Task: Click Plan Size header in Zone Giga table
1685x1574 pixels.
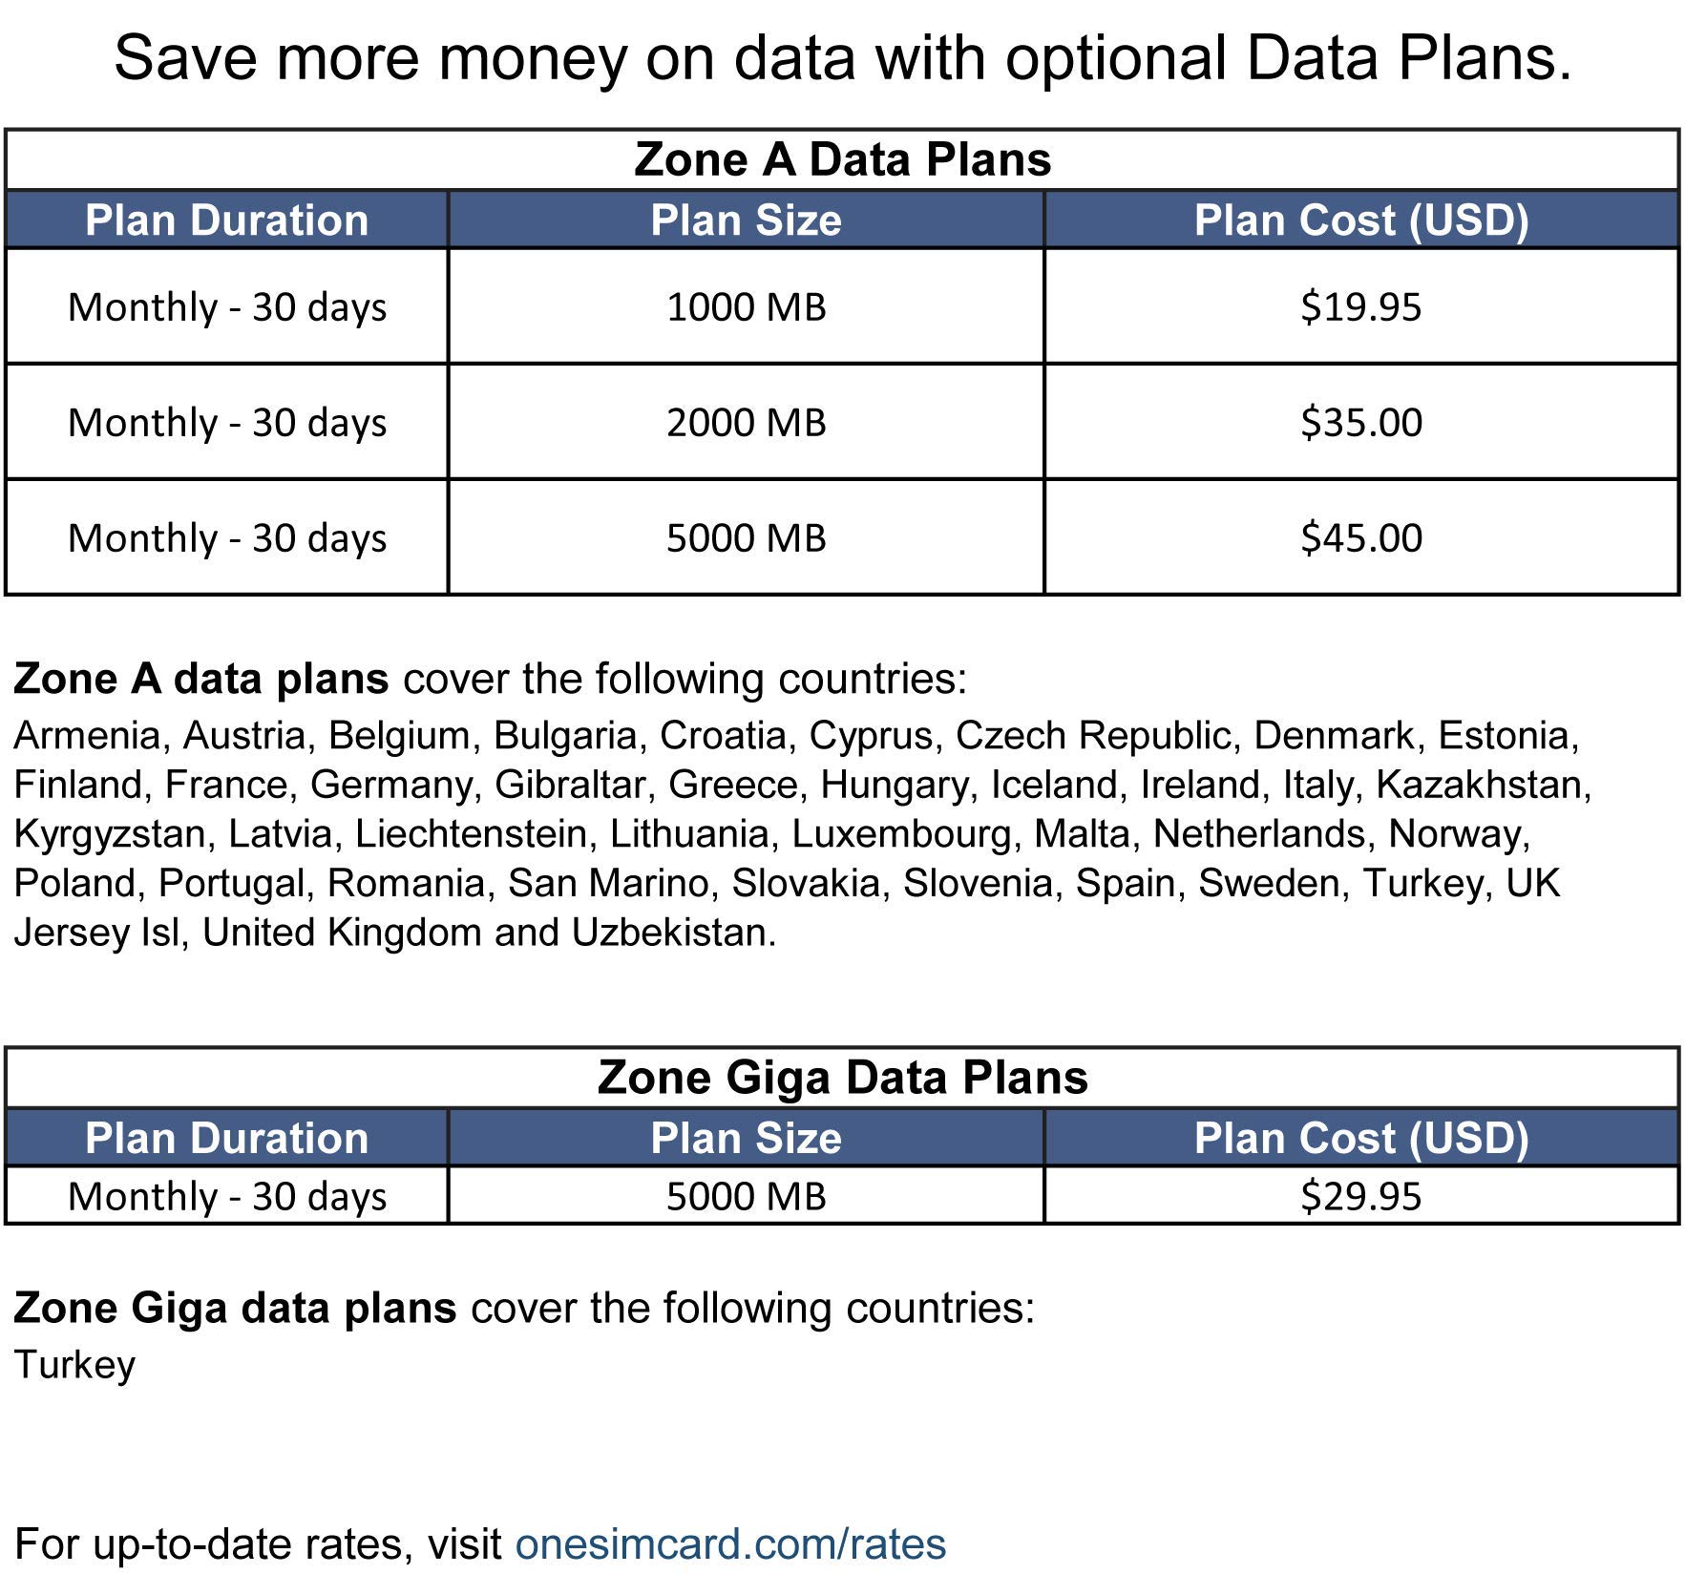Action: 746,1139
